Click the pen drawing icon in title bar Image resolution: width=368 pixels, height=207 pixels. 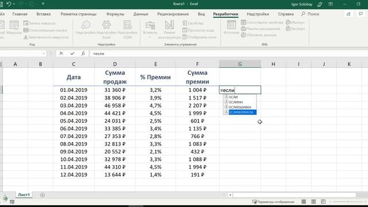(x=320, y=4)
